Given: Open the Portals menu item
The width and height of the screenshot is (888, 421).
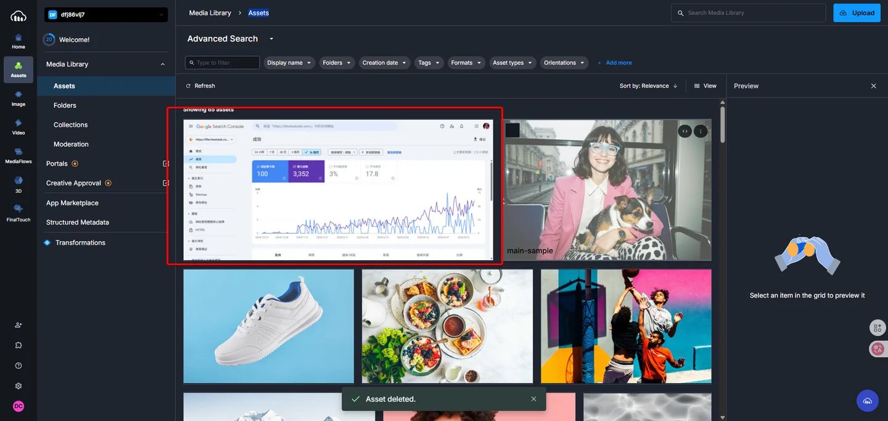Looking at the screenshot, I should pyautogui.click(x=57, y=163).
